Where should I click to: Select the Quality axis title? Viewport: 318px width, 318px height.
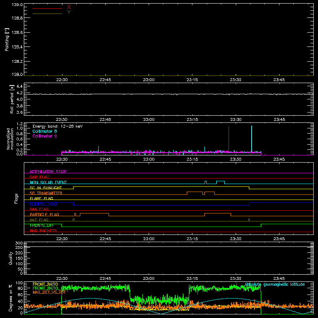pos(11,258)
